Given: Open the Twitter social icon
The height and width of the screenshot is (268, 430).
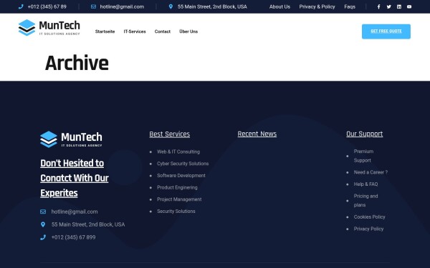Looking at the screenshot, I should pos(389,6).
